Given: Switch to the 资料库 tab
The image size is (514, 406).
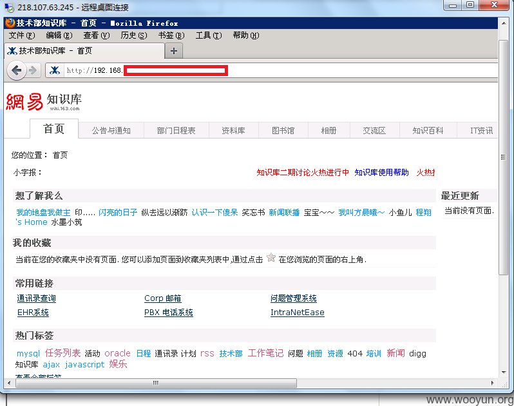Looking at the screenshot, I should (x=233, y=131).
